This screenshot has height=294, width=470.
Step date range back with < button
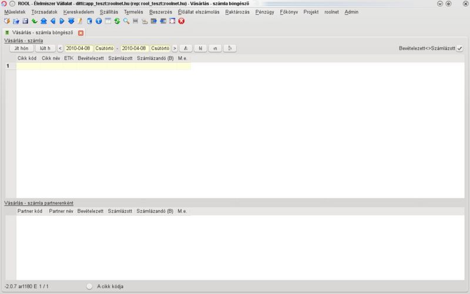[60, 48]
